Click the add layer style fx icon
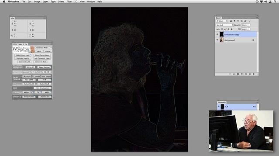Screen dimensions: 279x156 pyautogui.click(x=234, y=74)
